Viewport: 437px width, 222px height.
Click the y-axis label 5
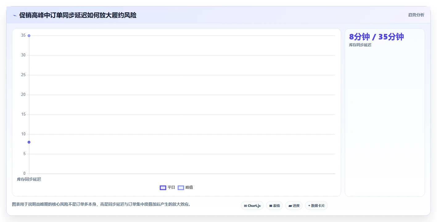[24, 154]
